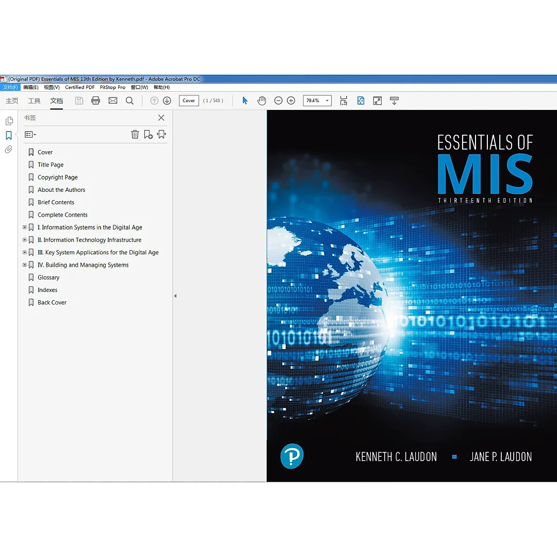Click the fit width scrolling icon
Viewport: 557px width, 557px height.
[x=343, y=101]
